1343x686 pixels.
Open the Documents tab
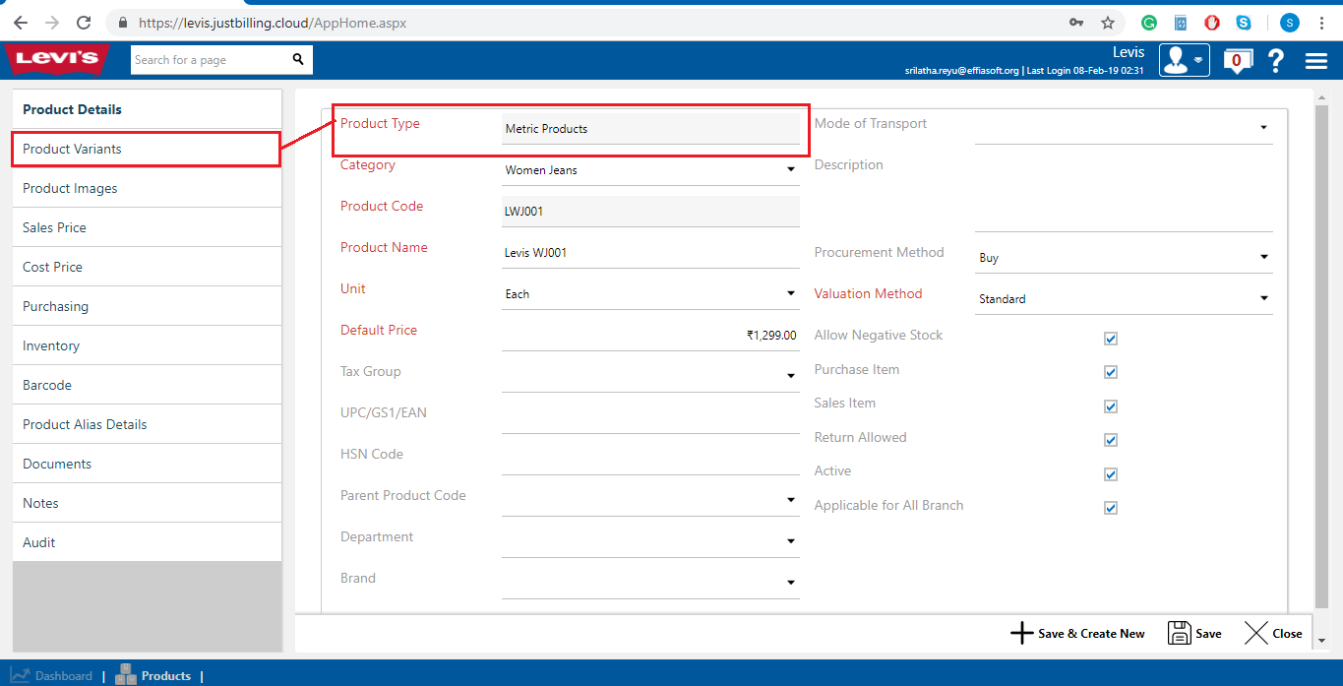147,464
